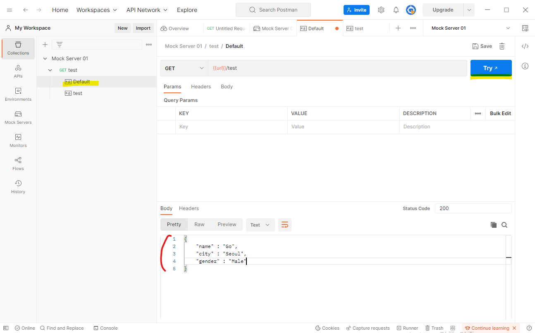The height and width of the screenshot is (333, 535).
Task: Click the Save button
Action: click(482, 46)
